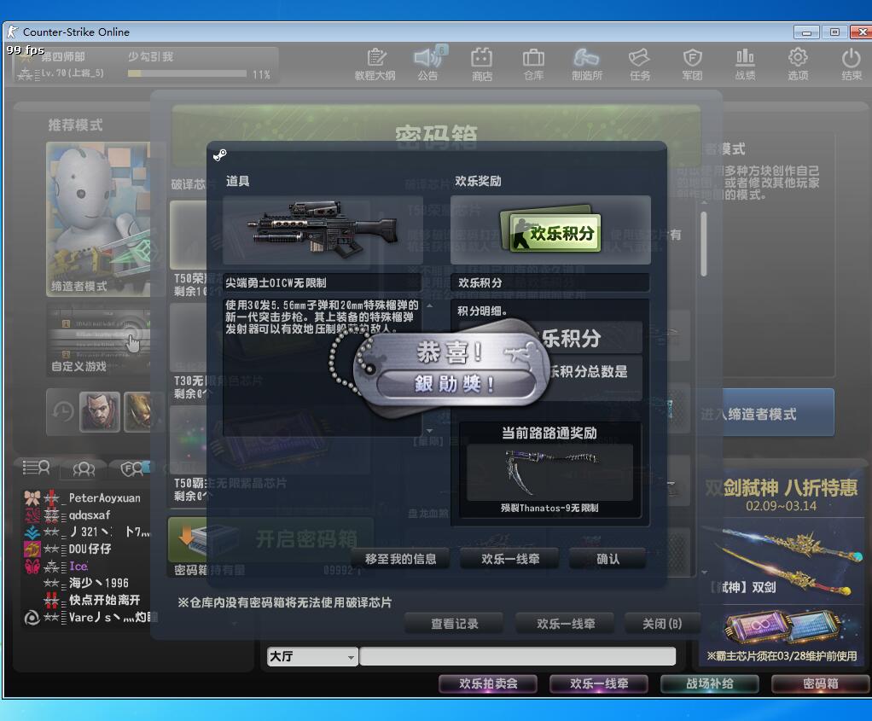
Task: Open the 制造所 crafting icon
Action: click(x=587, y=65)
